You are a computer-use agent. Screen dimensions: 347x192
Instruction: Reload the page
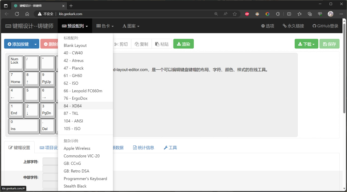(x=17, y=14)
